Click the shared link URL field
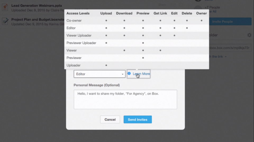 pyautogui.click(x=230, y=48)
